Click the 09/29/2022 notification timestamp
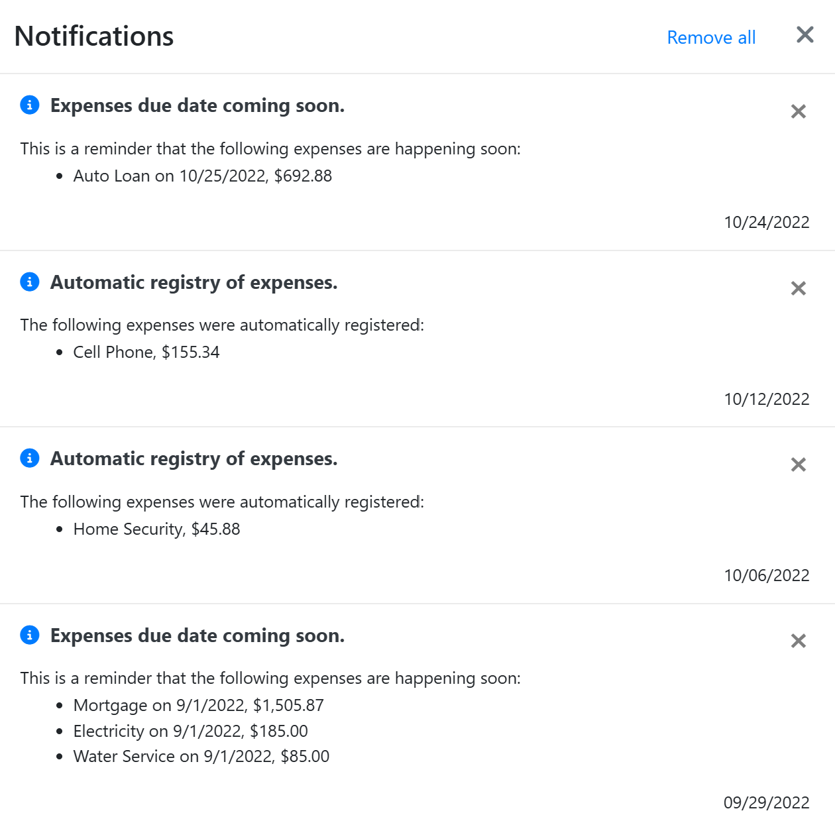Screen dimensions: 835x819 pyautogui.click(x=767, y=802)
